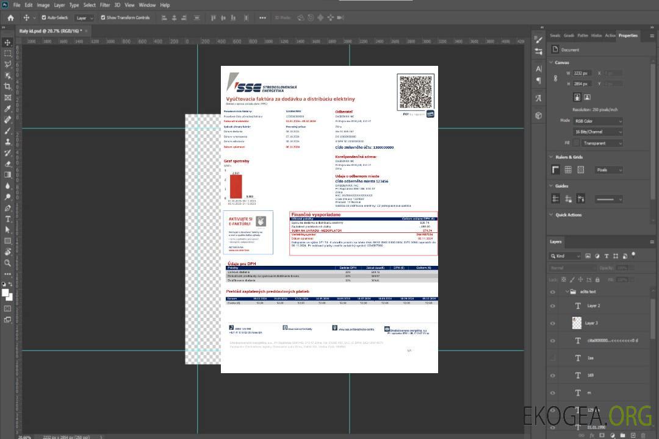Click the Home icon in options bar
The image size is (659, 439).
click(10, 18)
